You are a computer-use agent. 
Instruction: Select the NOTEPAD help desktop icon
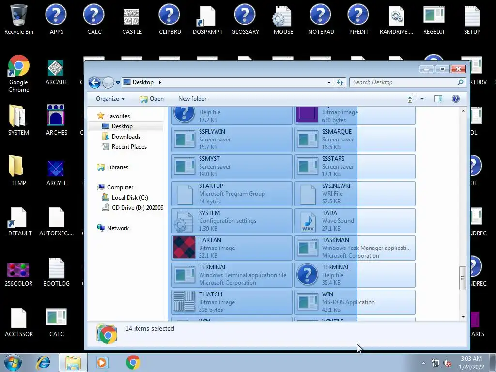[321, 19]
